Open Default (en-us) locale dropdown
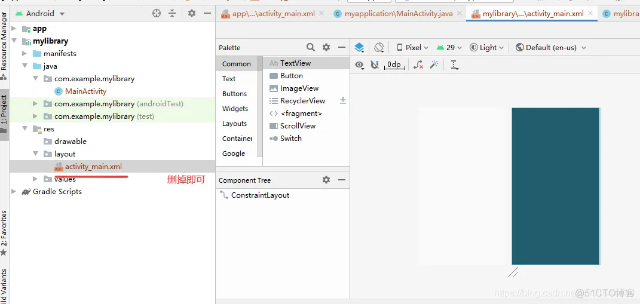640x304 pixels. pyautogui.click(x=551, y=48)
